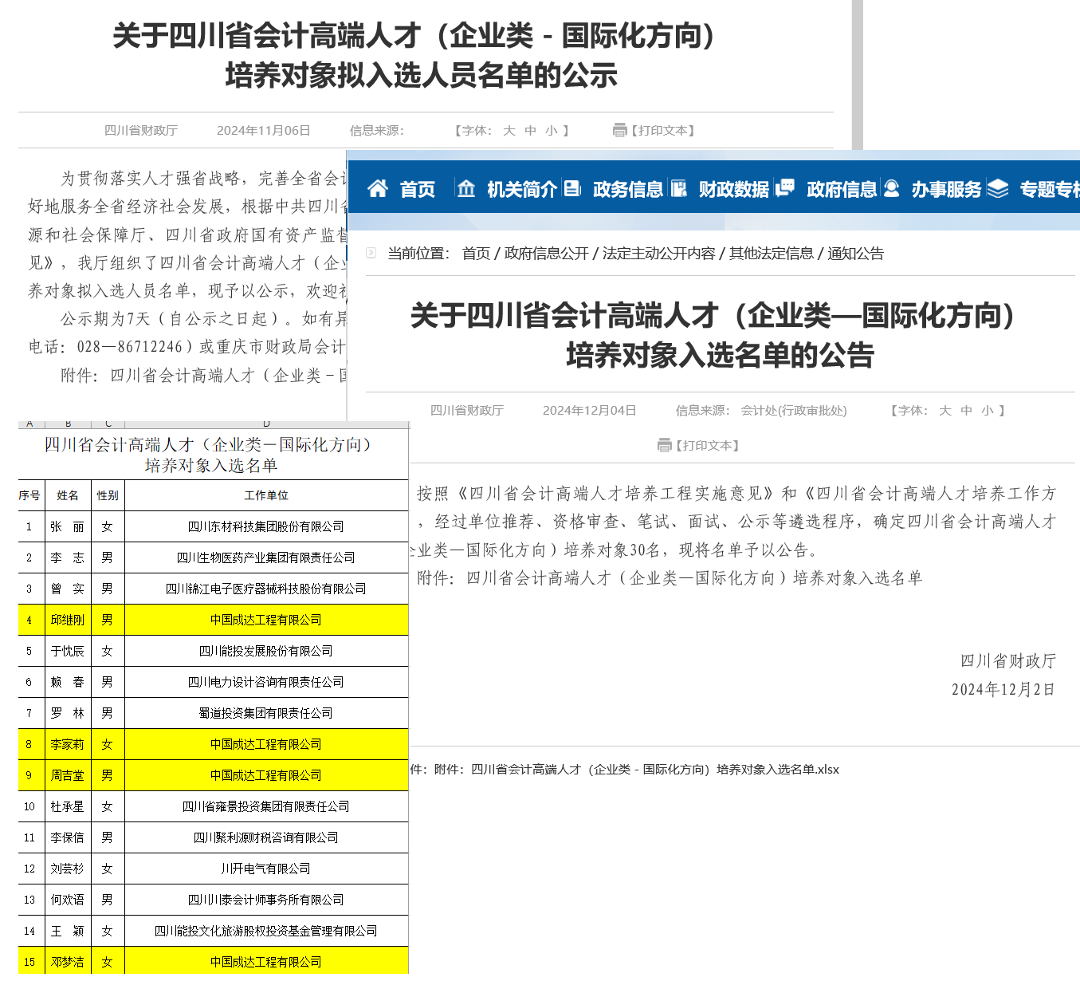This screenshot has width=1080, height=981.
Task: Click 会计处(行政审批处) source text
Action: pos(794,411)
